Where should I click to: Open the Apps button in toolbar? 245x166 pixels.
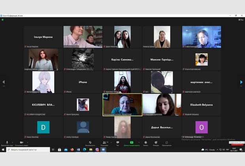coord(167,143)
